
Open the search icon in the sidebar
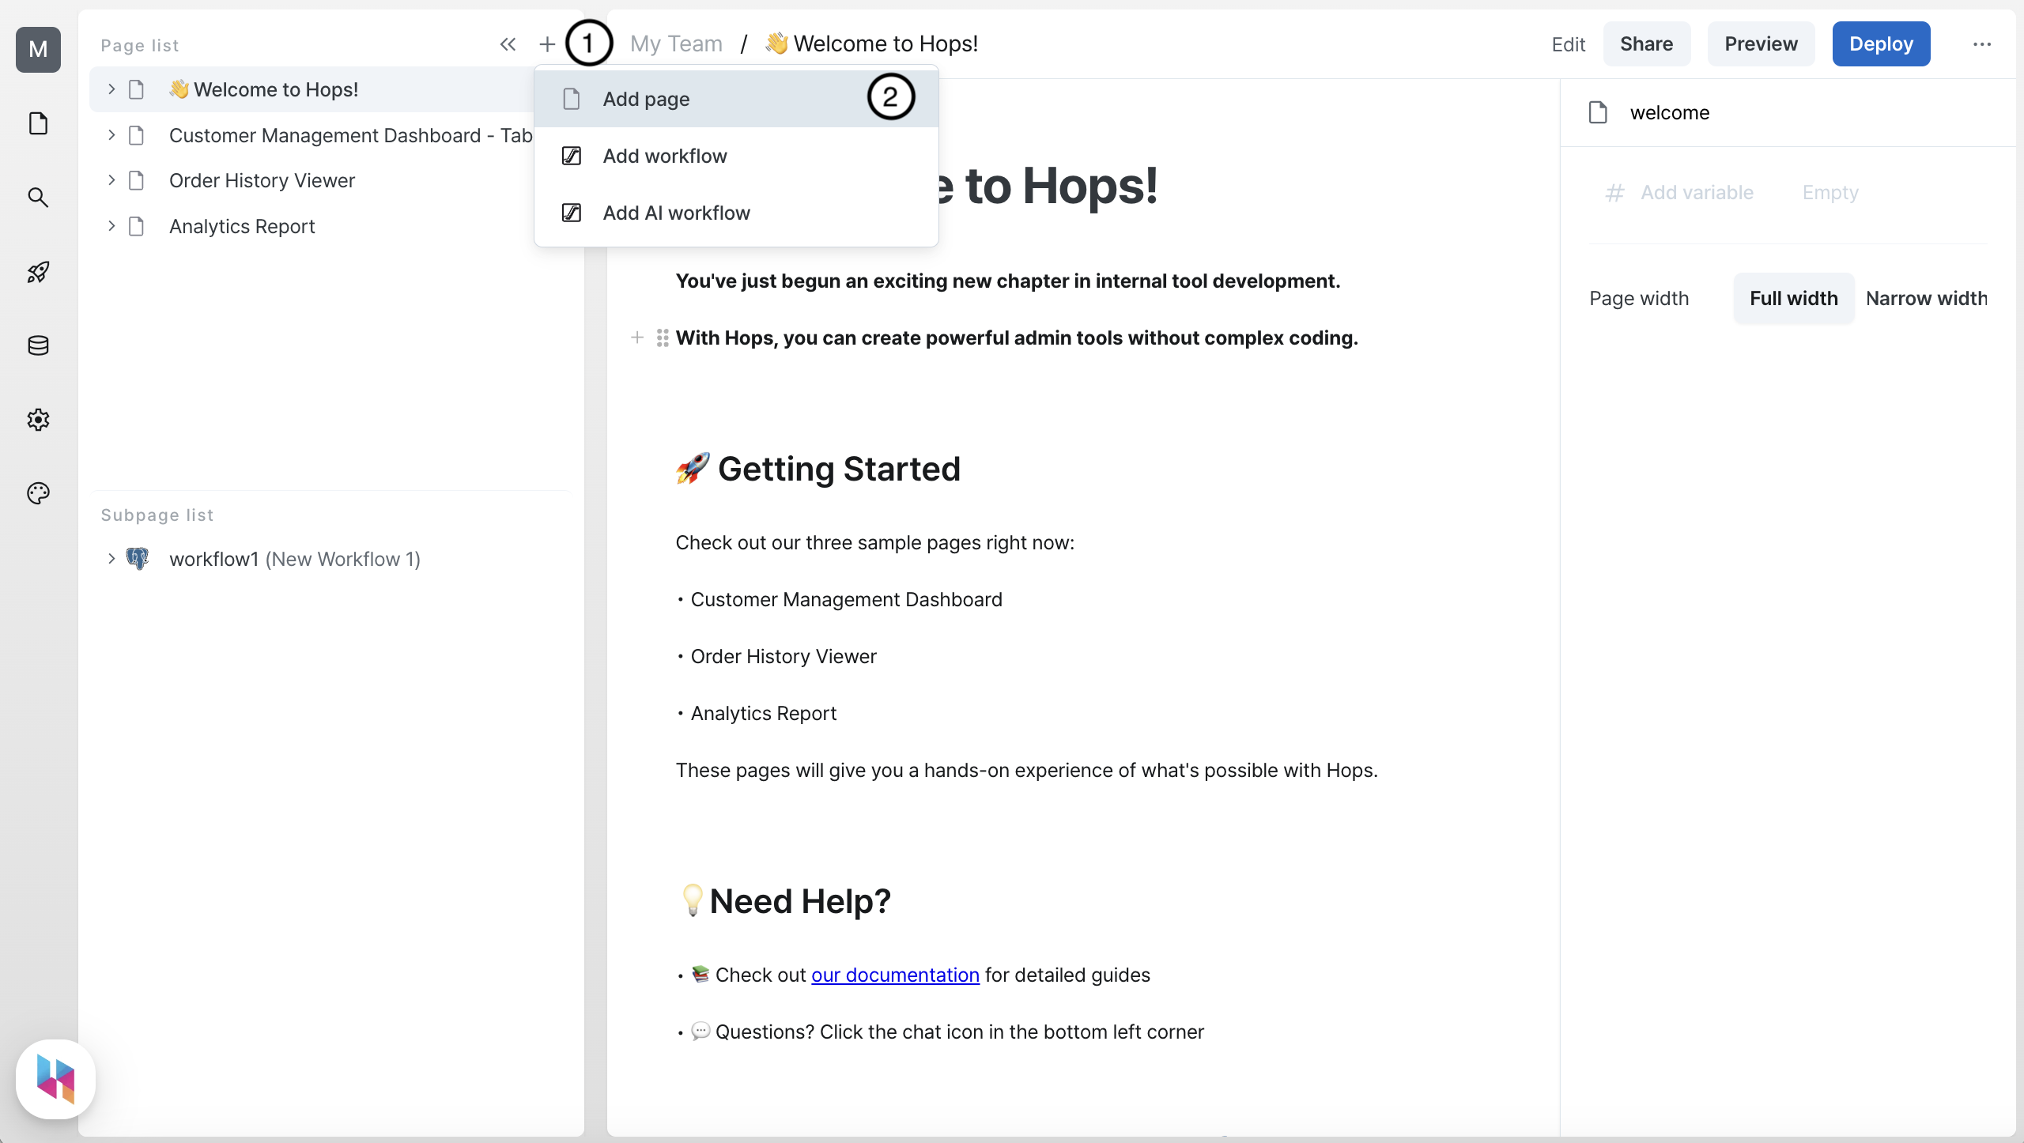click(x=38, y=198)
